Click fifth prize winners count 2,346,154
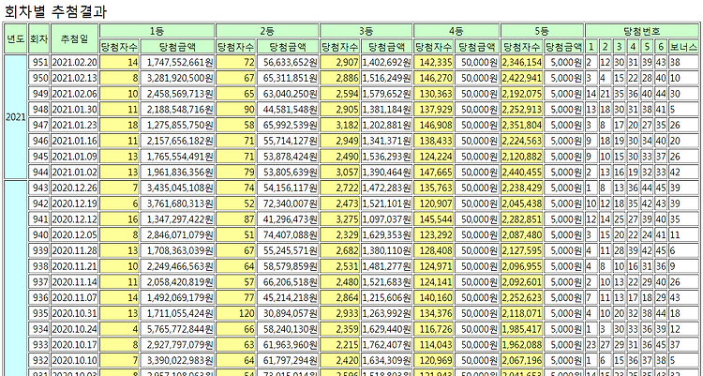 (x=522, y=63)
